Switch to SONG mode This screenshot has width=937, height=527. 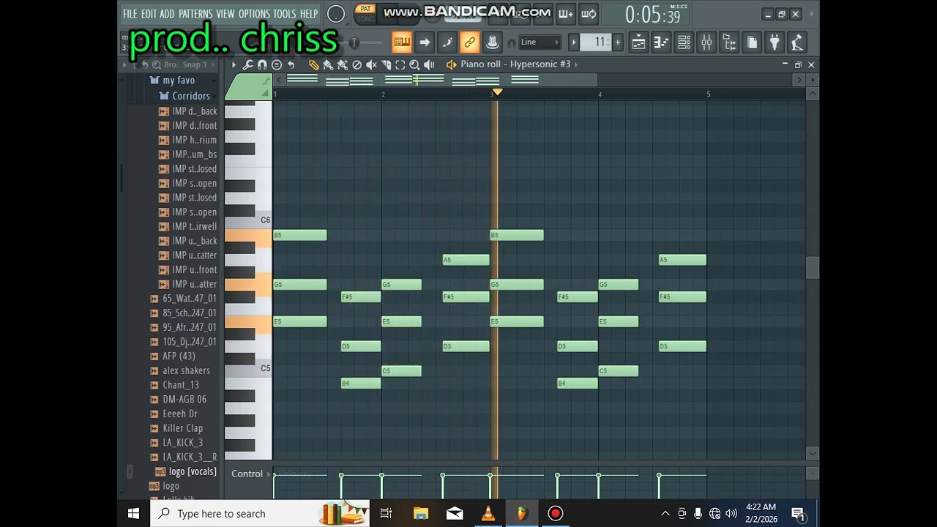coord(365,19)
